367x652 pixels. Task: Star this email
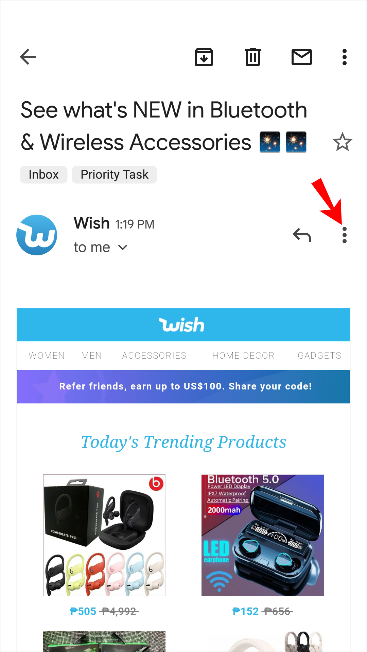(x=342, y=142)
